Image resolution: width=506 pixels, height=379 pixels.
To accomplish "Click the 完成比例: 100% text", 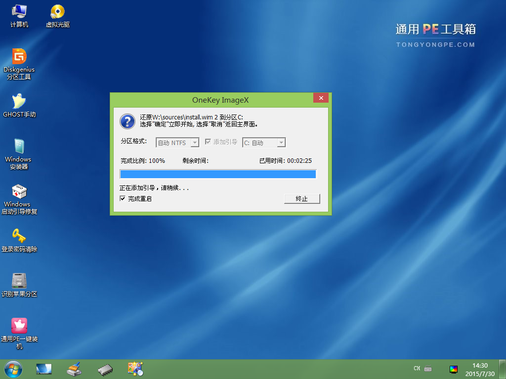I will tap(143, 160).
